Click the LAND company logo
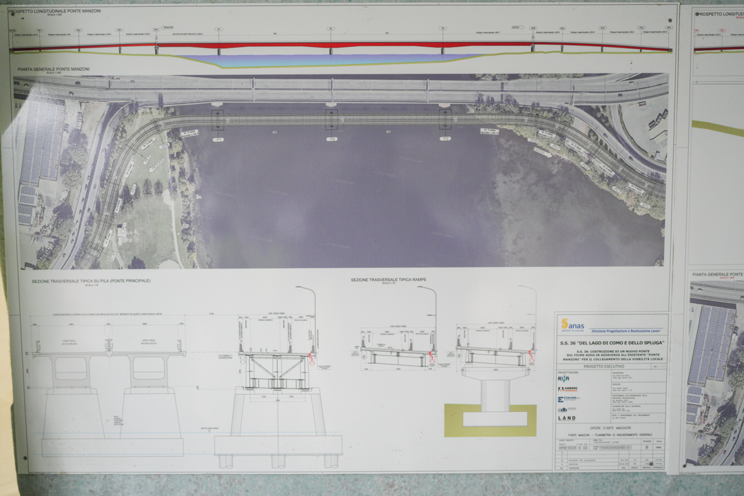 [566, 418]
